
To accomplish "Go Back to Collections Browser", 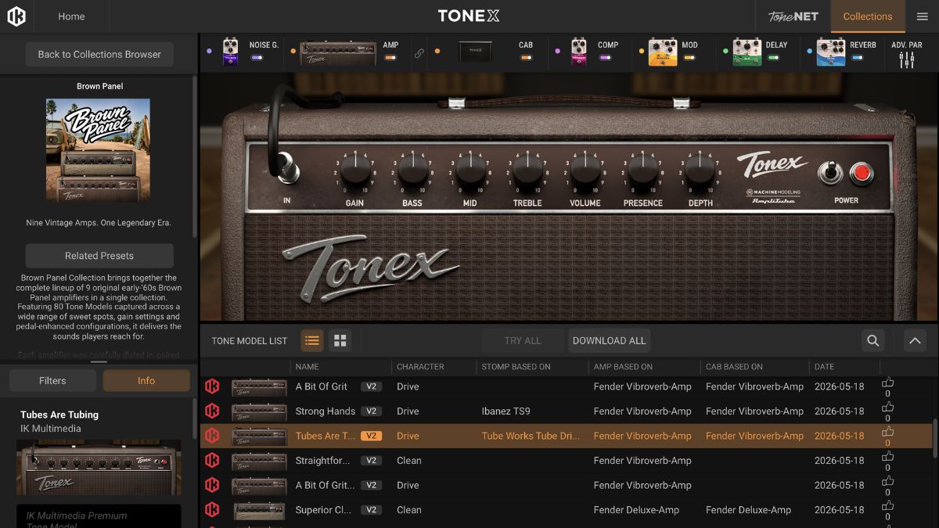I will [99, 54].
